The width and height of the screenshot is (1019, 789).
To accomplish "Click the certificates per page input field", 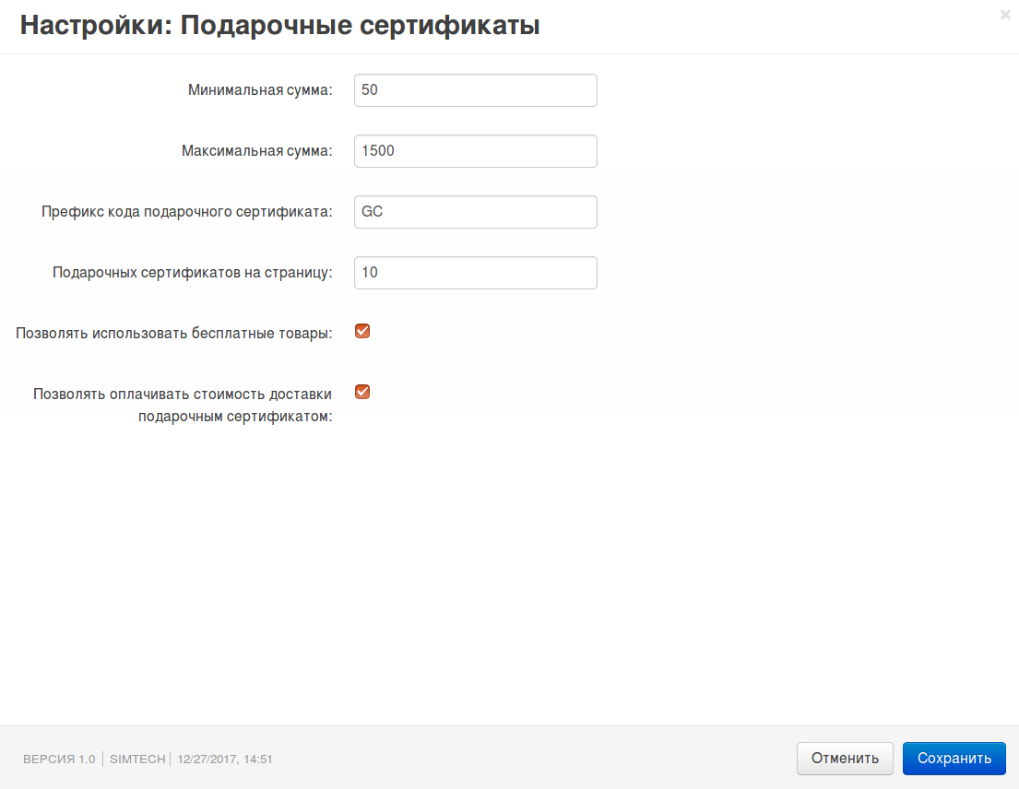I will coord(475,273).
